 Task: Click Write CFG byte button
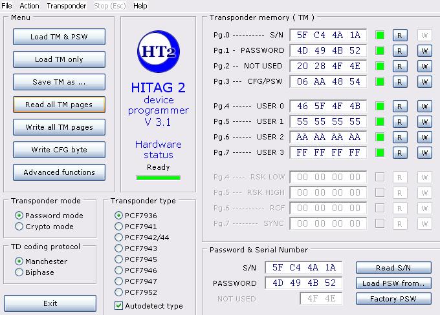(x=59, y=150)
